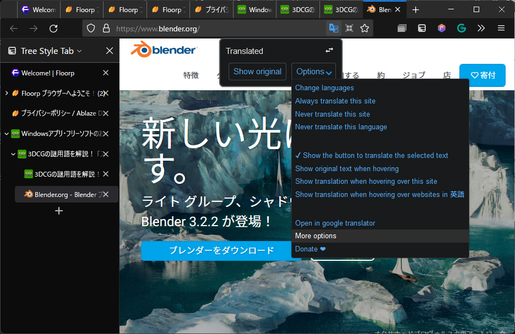515x334 pixels.
Task: Open a new tab with the sidebar plus icon
Action: 59,211
